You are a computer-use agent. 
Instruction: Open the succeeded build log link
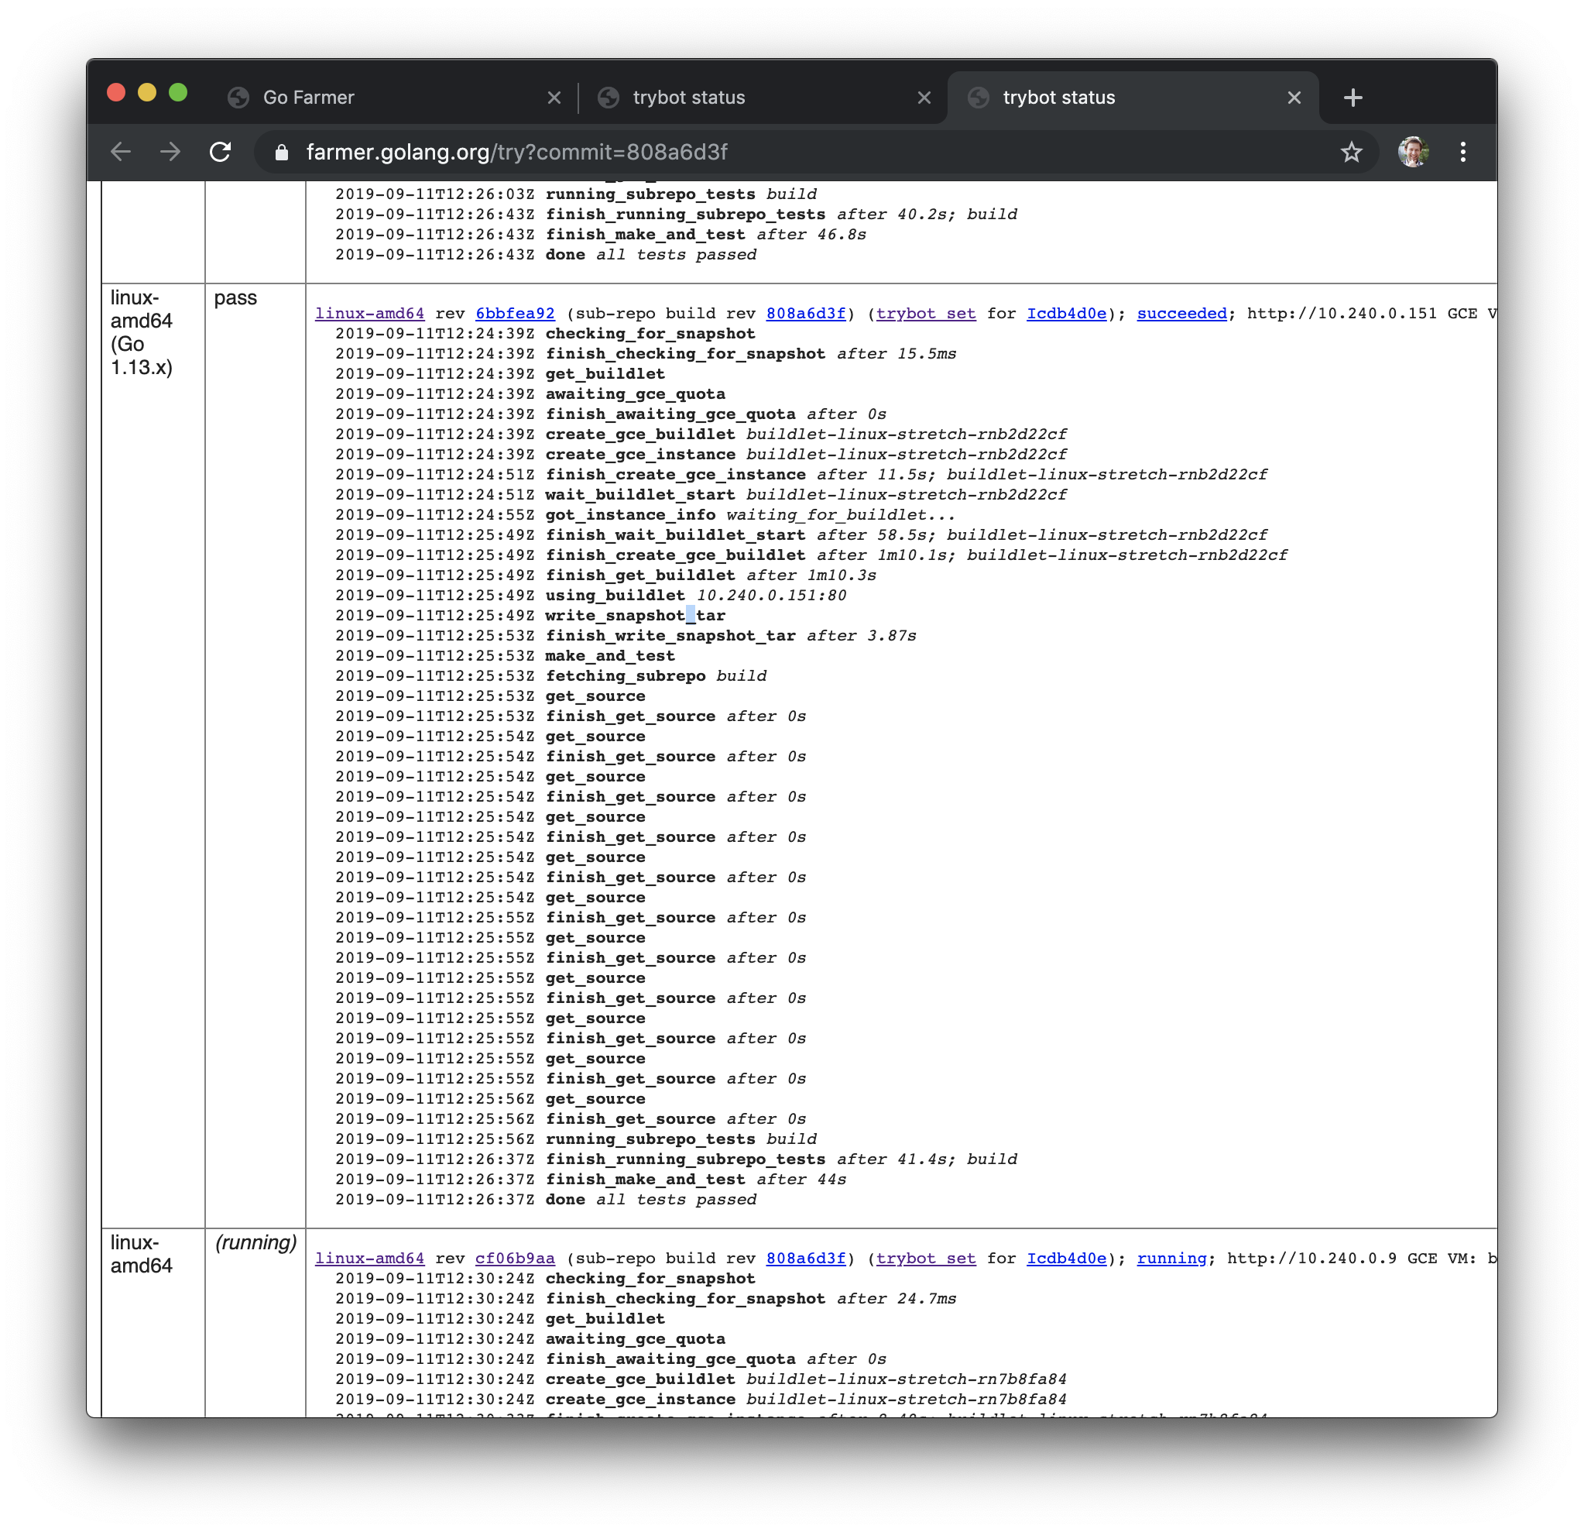(1181, 314)
